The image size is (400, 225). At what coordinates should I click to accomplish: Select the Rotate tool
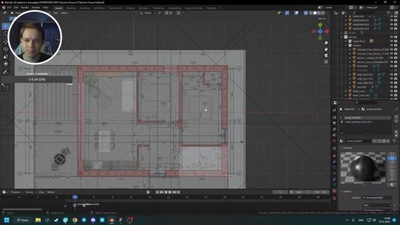[x=6, y=49]
